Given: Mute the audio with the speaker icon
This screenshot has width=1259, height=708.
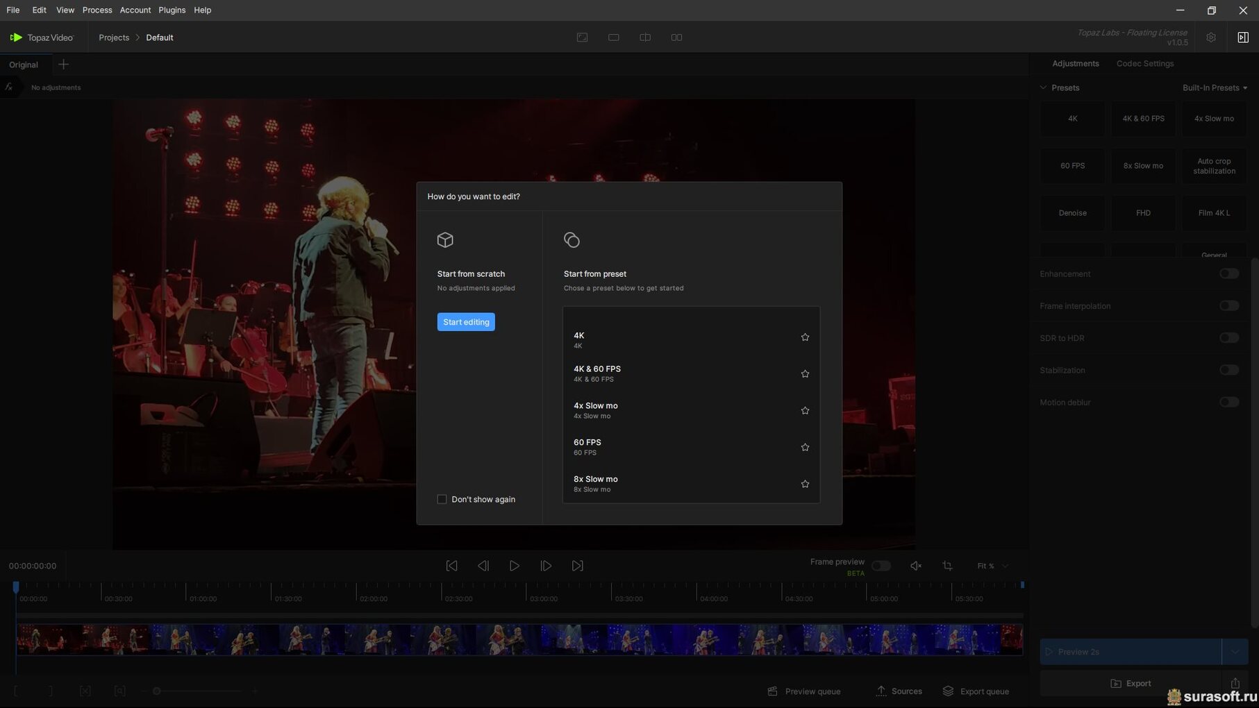Looking at the screenshot, I should [x=916, y=566].
